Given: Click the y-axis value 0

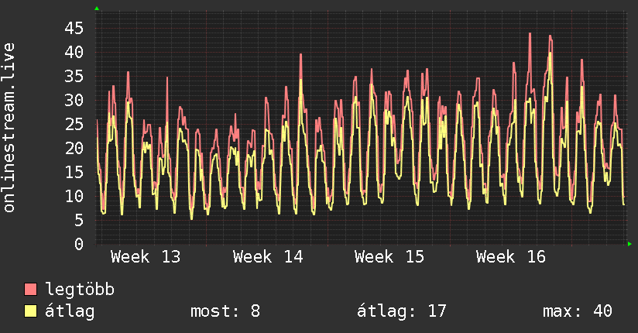Looking at the screenshot, I should point(79,244).
